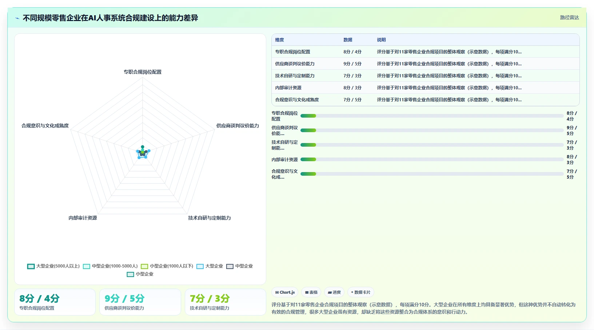Image resolution: width=594 pixels, height=330 pixels.
Task: Click the radar chart data points cluster
Action: [143, 152]
